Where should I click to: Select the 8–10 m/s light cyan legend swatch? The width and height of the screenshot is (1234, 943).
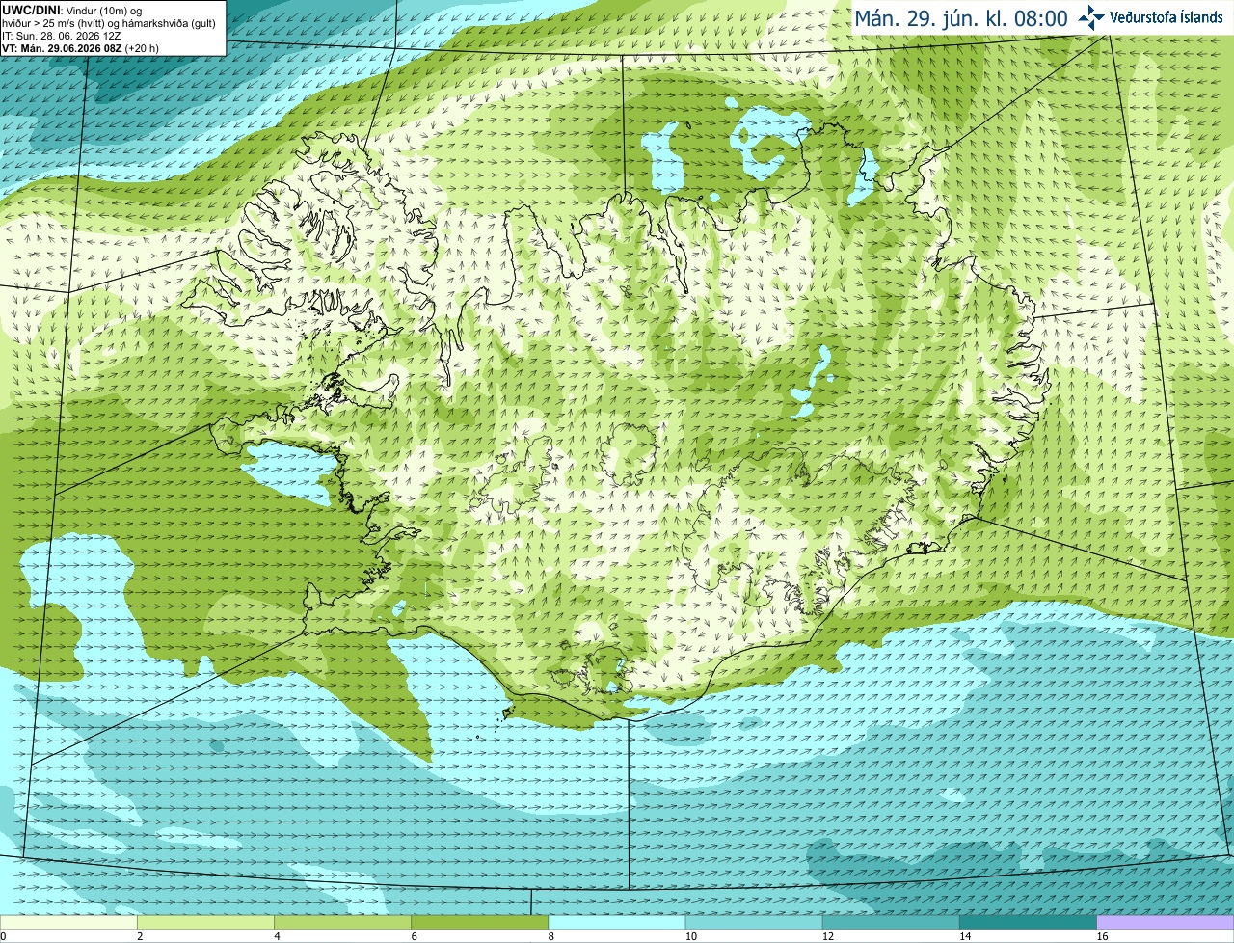(x=617, y=923)
